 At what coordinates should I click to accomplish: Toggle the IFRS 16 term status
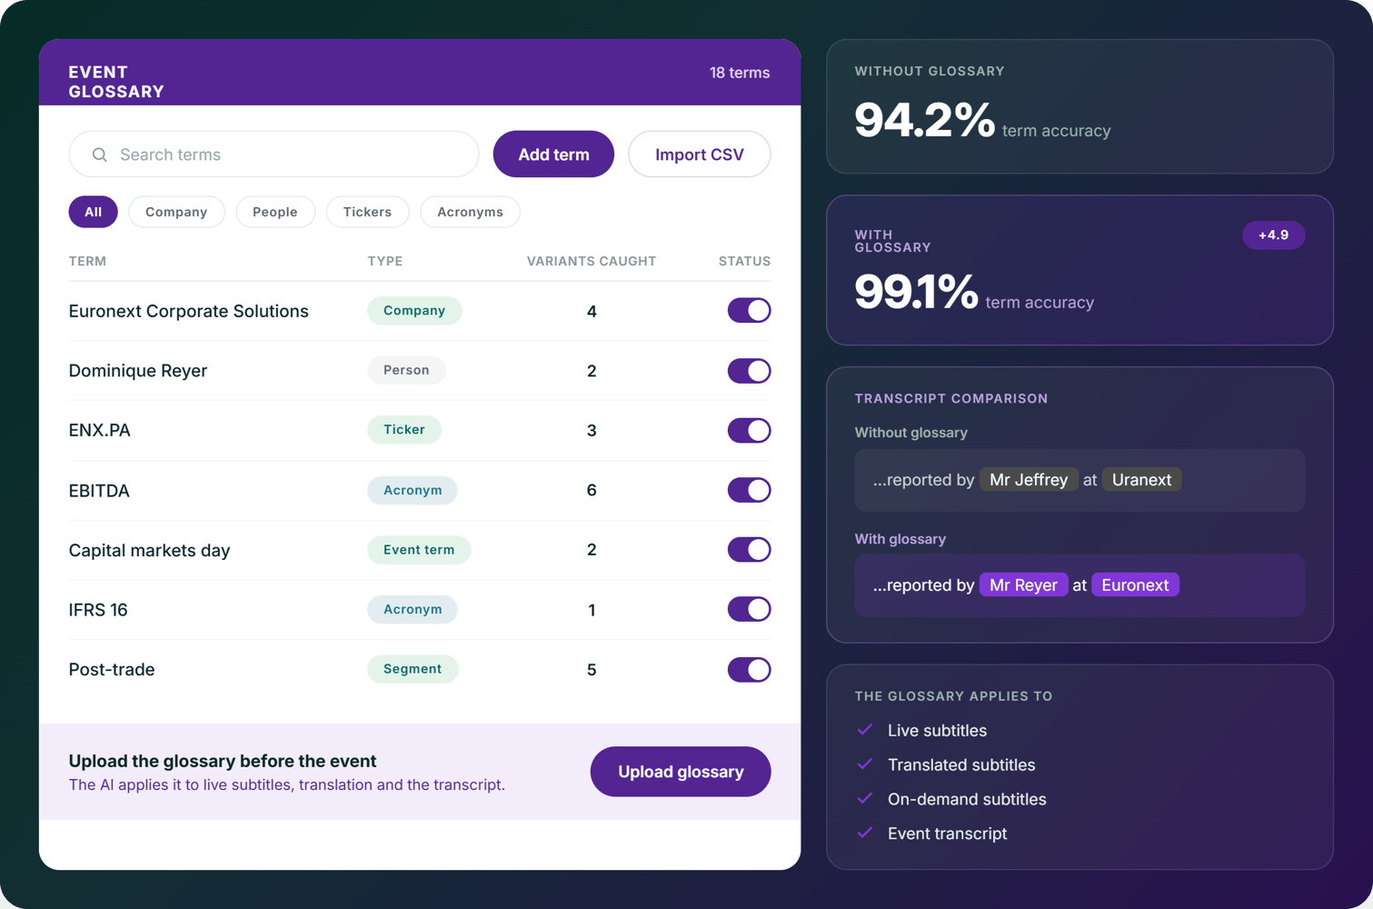(x=749, y=609)
